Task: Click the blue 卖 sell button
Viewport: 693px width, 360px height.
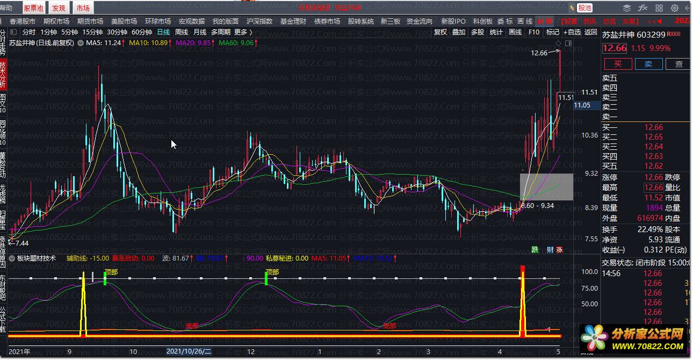Action: point(648,64)
